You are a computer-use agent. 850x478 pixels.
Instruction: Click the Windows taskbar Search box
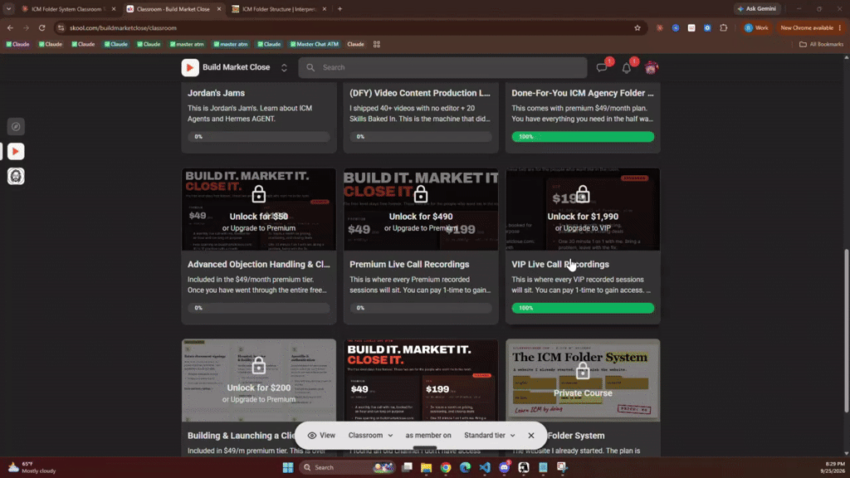(x=347, y=467)
